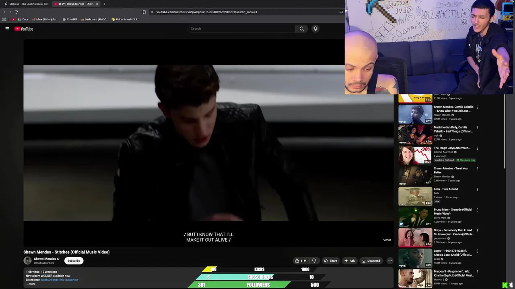This screenshot has height=289, width=515.
Task: Open the Inbox (761) bookmark
Action: click(x=45, y=19)
